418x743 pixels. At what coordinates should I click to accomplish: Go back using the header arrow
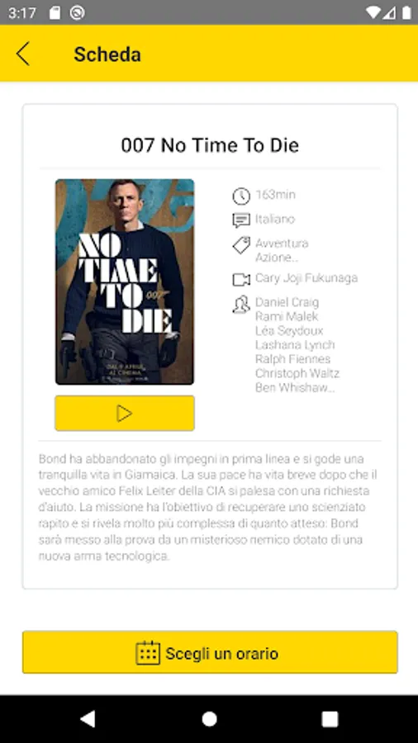(x=23, y=54)
